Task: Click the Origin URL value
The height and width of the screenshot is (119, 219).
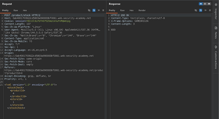Action: tap(49, 56)
